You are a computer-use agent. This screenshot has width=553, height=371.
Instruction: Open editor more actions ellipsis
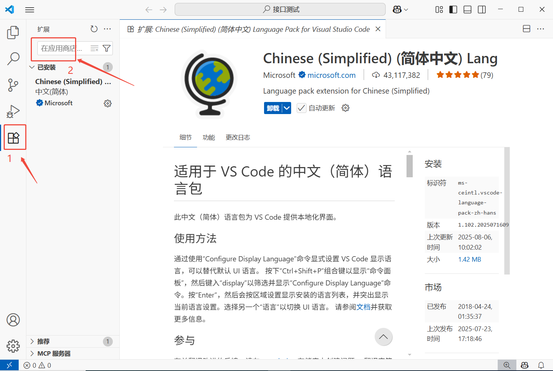tap(541, 29)
